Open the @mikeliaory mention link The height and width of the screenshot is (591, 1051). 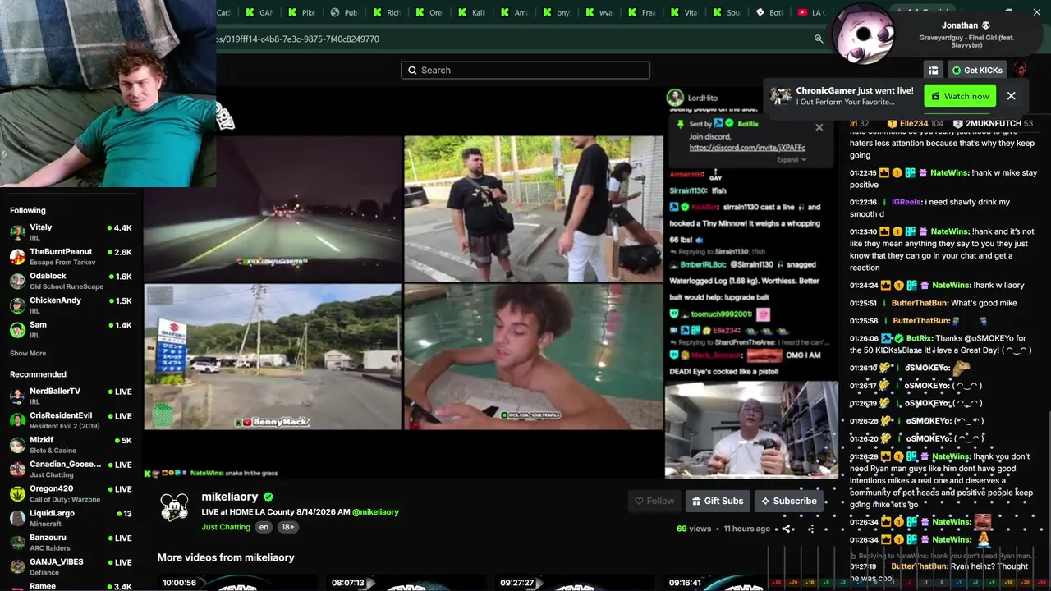[375, 512]
